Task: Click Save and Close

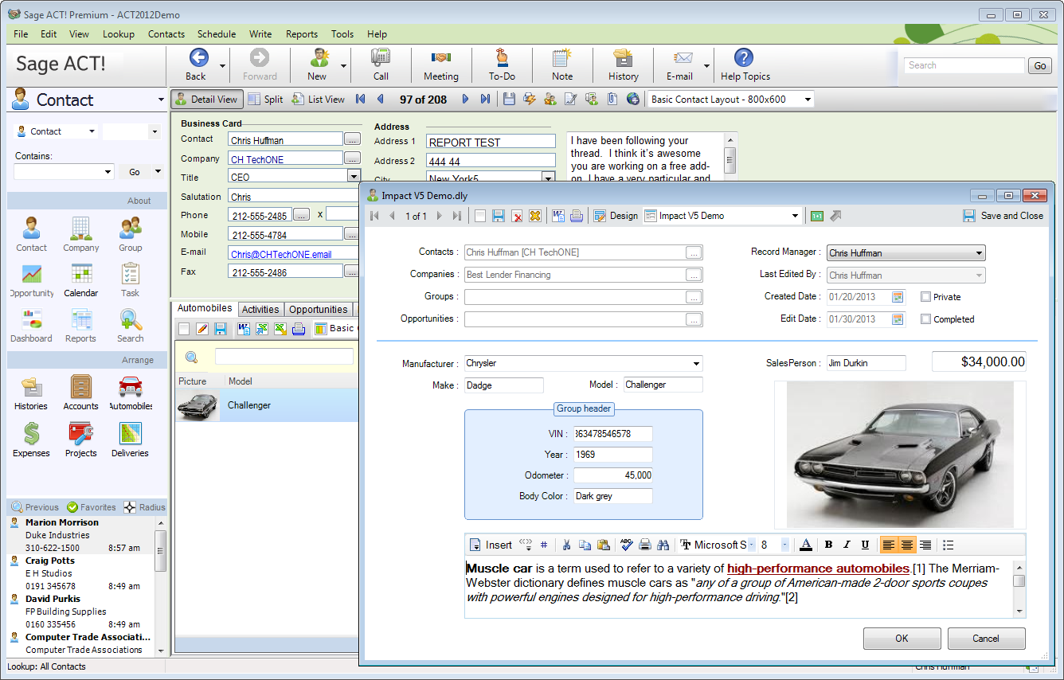Action: (1003, 216)
